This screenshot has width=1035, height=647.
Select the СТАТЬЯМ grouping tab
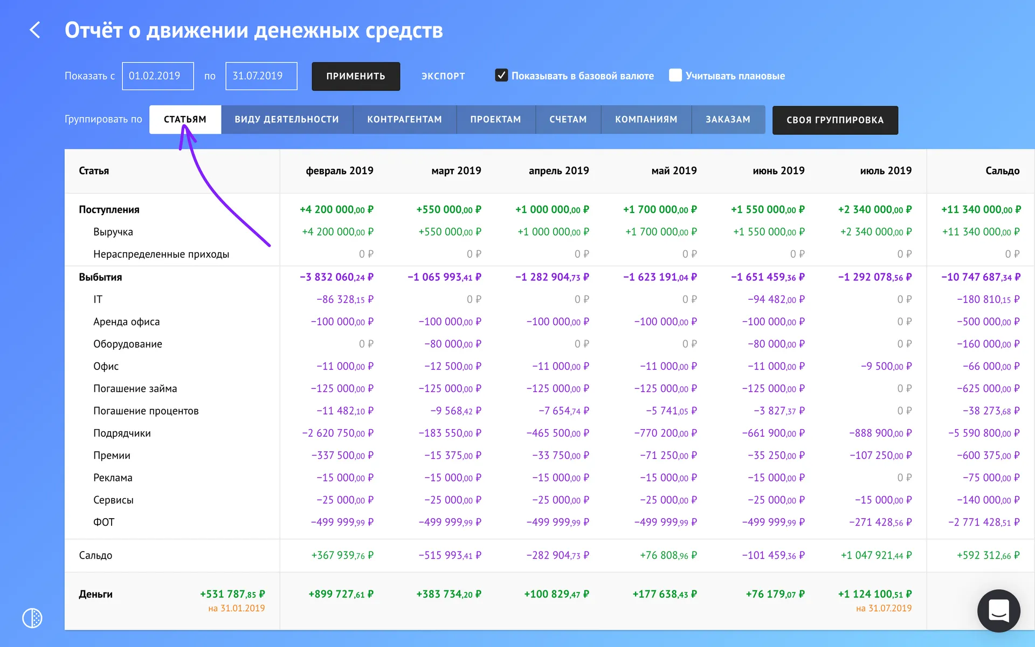[x=185, y=119]
